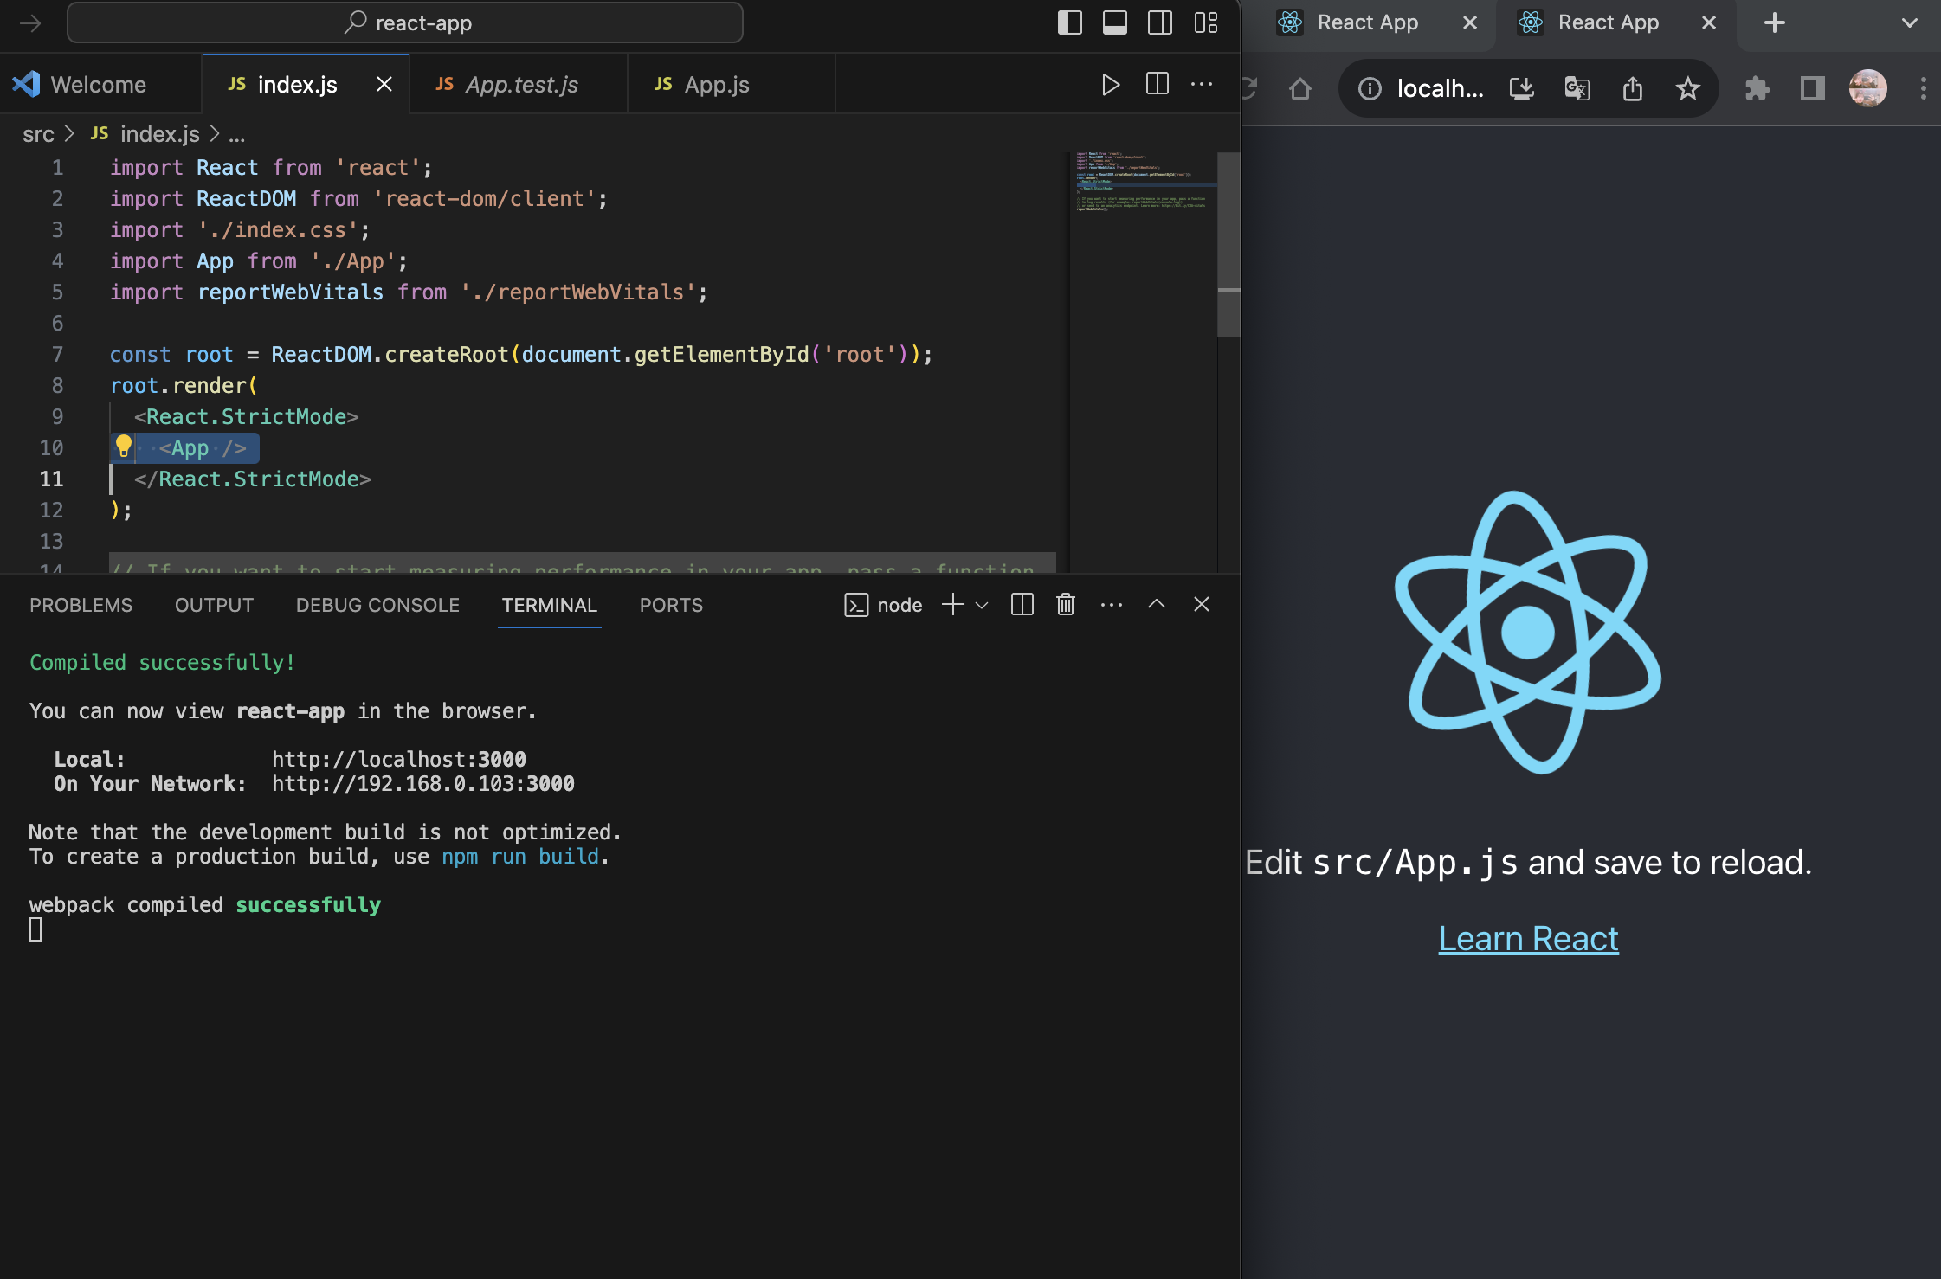Click the Kill Terminal trash icon
The image size is (1941, 1279).
click(x=1066, y=605)
